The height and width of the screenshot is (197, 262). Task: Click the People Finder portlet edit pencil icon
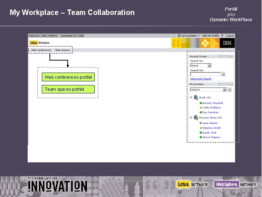coord(229,57)
